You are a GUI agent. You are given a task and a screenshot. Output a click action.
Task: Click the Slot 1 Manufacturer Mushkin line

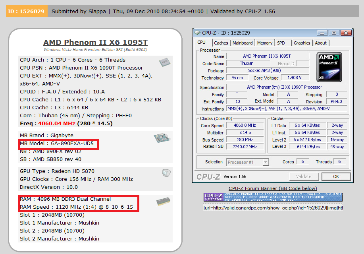tap(60, 223)
